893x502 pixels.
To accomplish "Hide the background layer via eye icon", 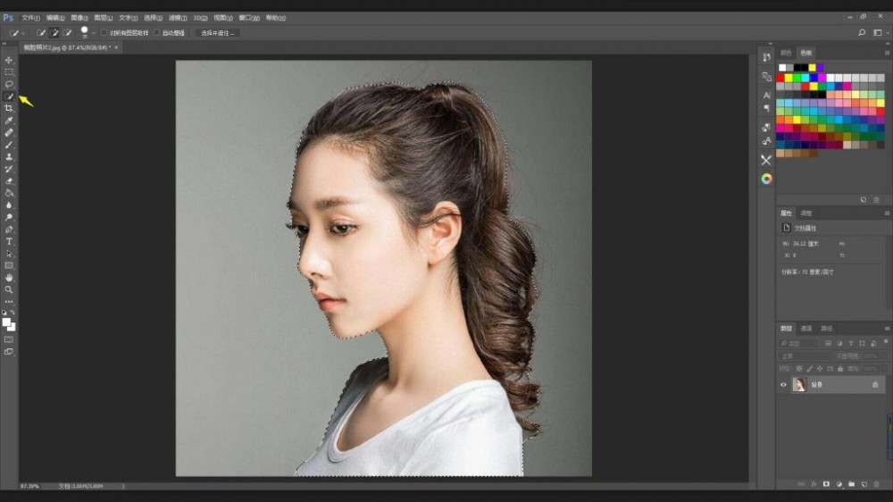I will pos(783,384).
